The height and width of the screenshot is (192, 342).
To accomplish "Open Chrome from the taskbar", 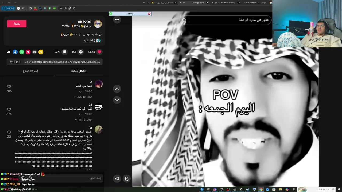I will (261, 189).
